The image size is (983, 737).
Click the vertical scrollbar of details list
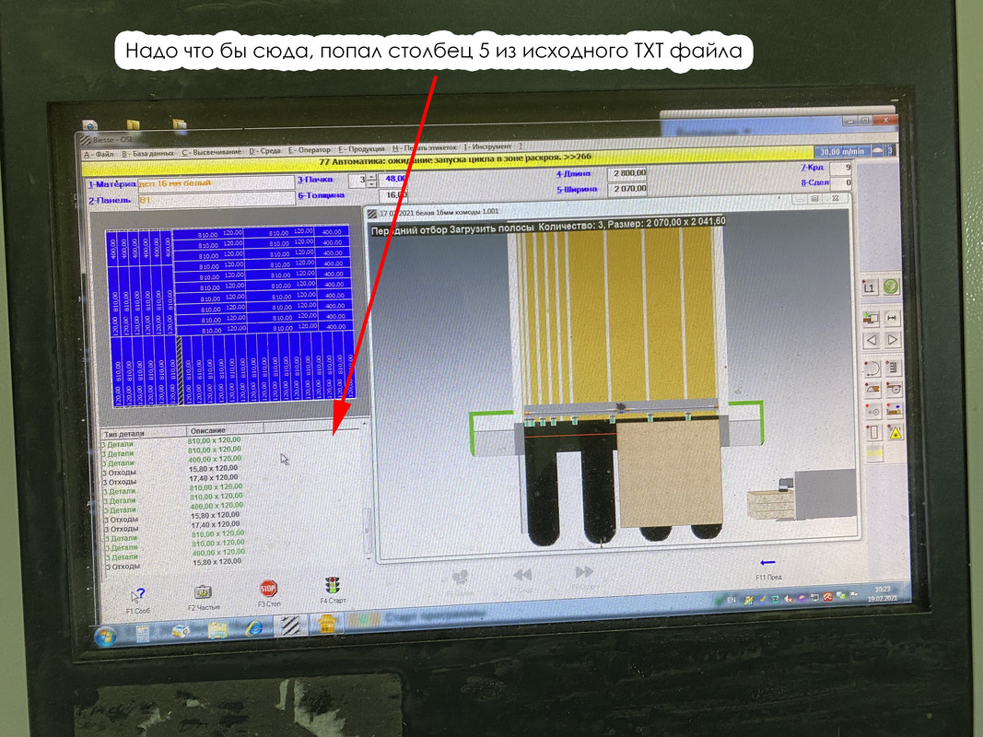368,493
